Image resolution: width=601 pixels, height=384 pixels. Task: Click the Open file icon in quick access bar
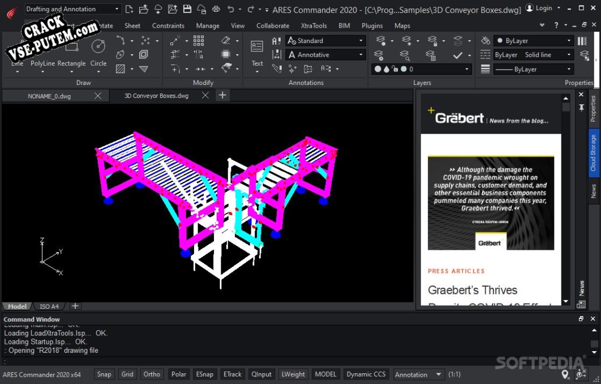click(143, 9)
